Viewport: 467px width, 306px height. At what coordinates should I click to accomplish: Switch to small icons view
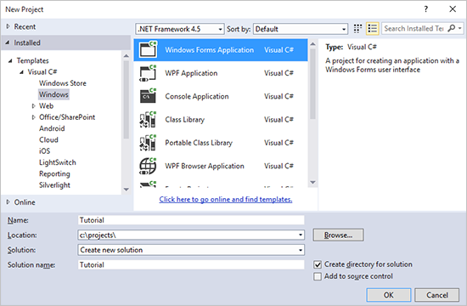point(357,29)
